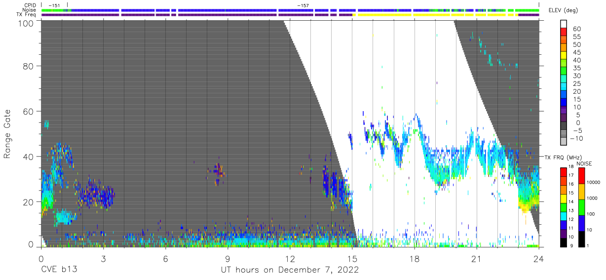Click the Range Gate tick label '60'
Image resolution: width=606 pixels, height=280 pixels.
29,111
